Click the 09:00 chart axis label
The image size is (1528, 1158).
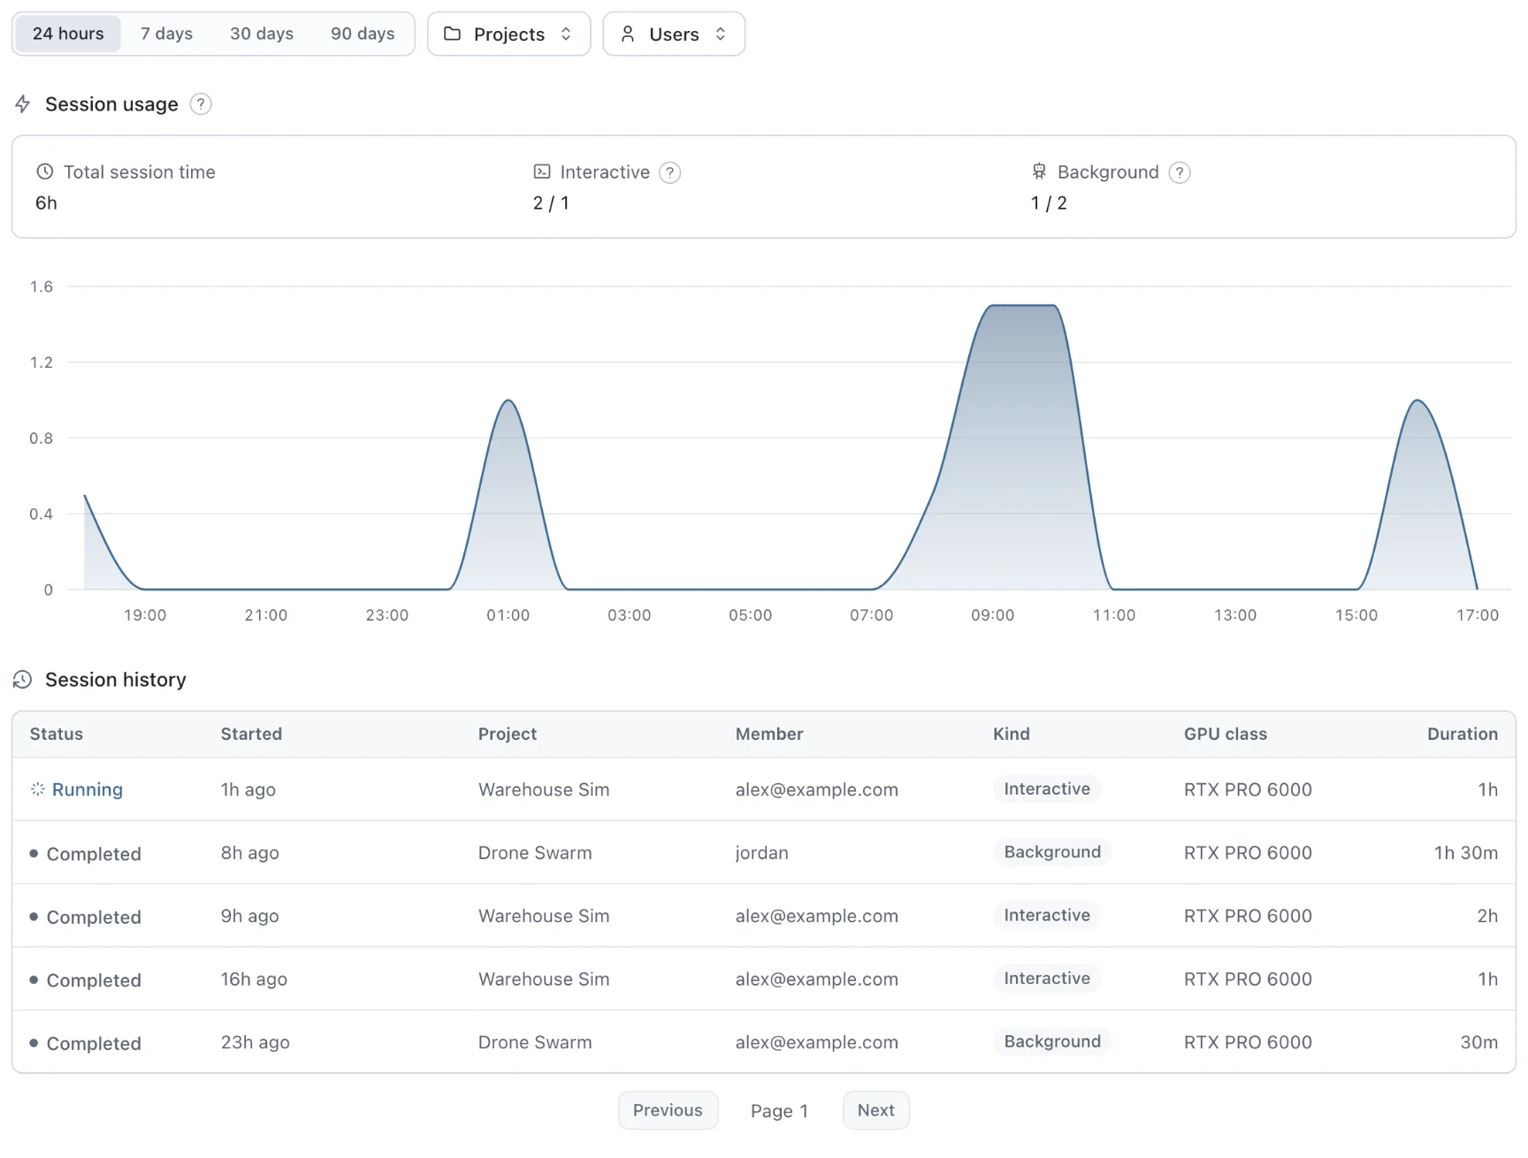coord(992,615)
